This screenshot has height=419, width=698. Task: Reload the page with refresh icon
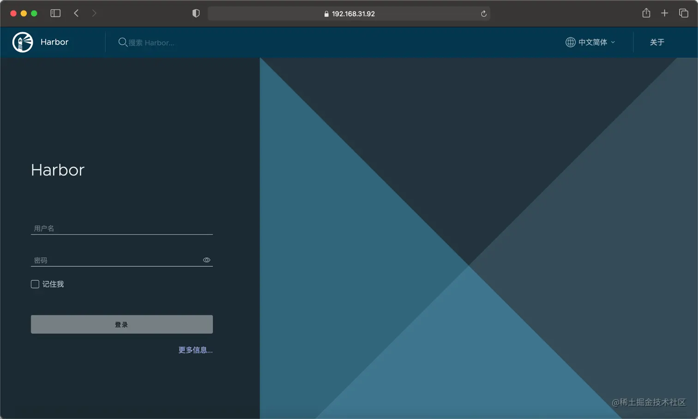(x=484, y=14)
